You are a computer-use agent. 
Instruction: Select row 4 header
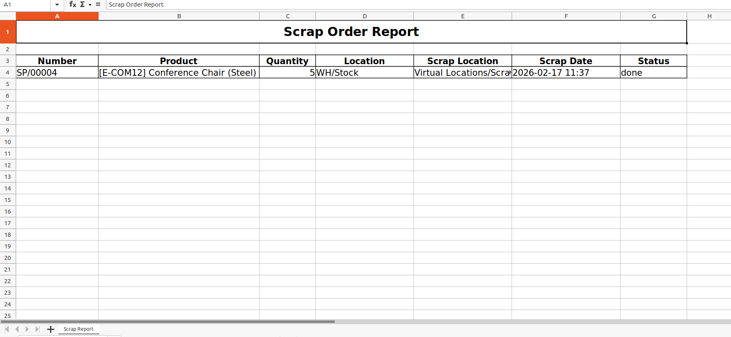tap(8, 72)
